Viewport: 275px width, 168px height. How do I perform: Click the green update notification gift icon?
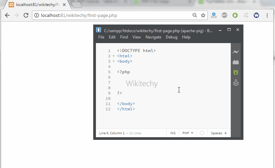[236, 72]
